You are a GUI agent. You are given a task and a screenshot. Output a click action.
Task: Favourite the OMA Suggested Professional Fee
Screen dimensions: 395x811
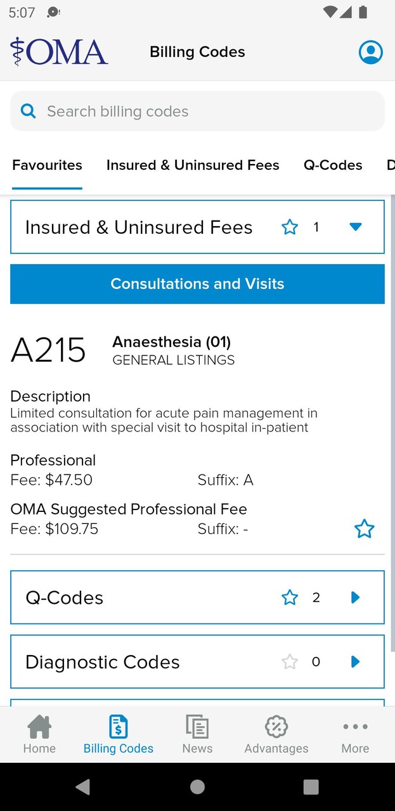[x=365, y=528]
